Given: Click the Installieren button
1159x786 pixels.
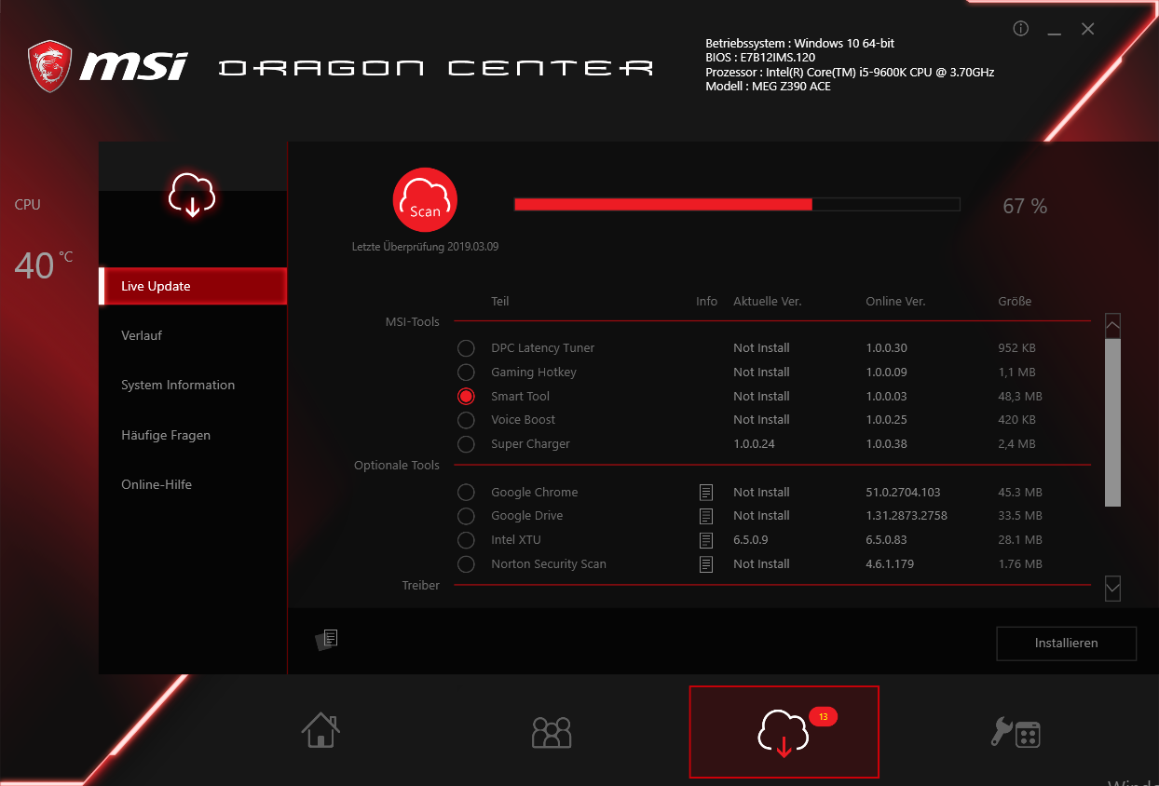Looking at the screenshot, I should point(1067,644).
